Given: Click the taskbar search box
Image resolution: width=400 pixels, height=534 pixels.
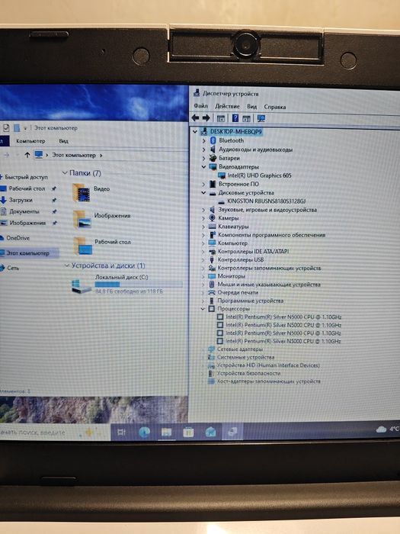Looking at the screenshot, I should 54,433.
